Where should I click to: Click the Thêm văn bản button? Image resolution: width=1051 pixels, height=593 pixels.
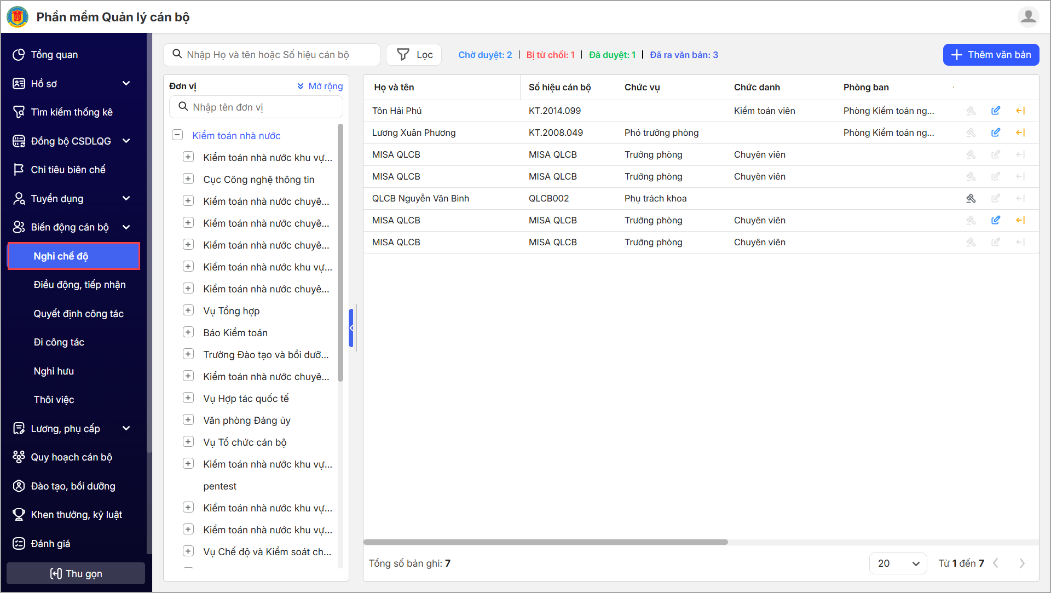[991, 55]
